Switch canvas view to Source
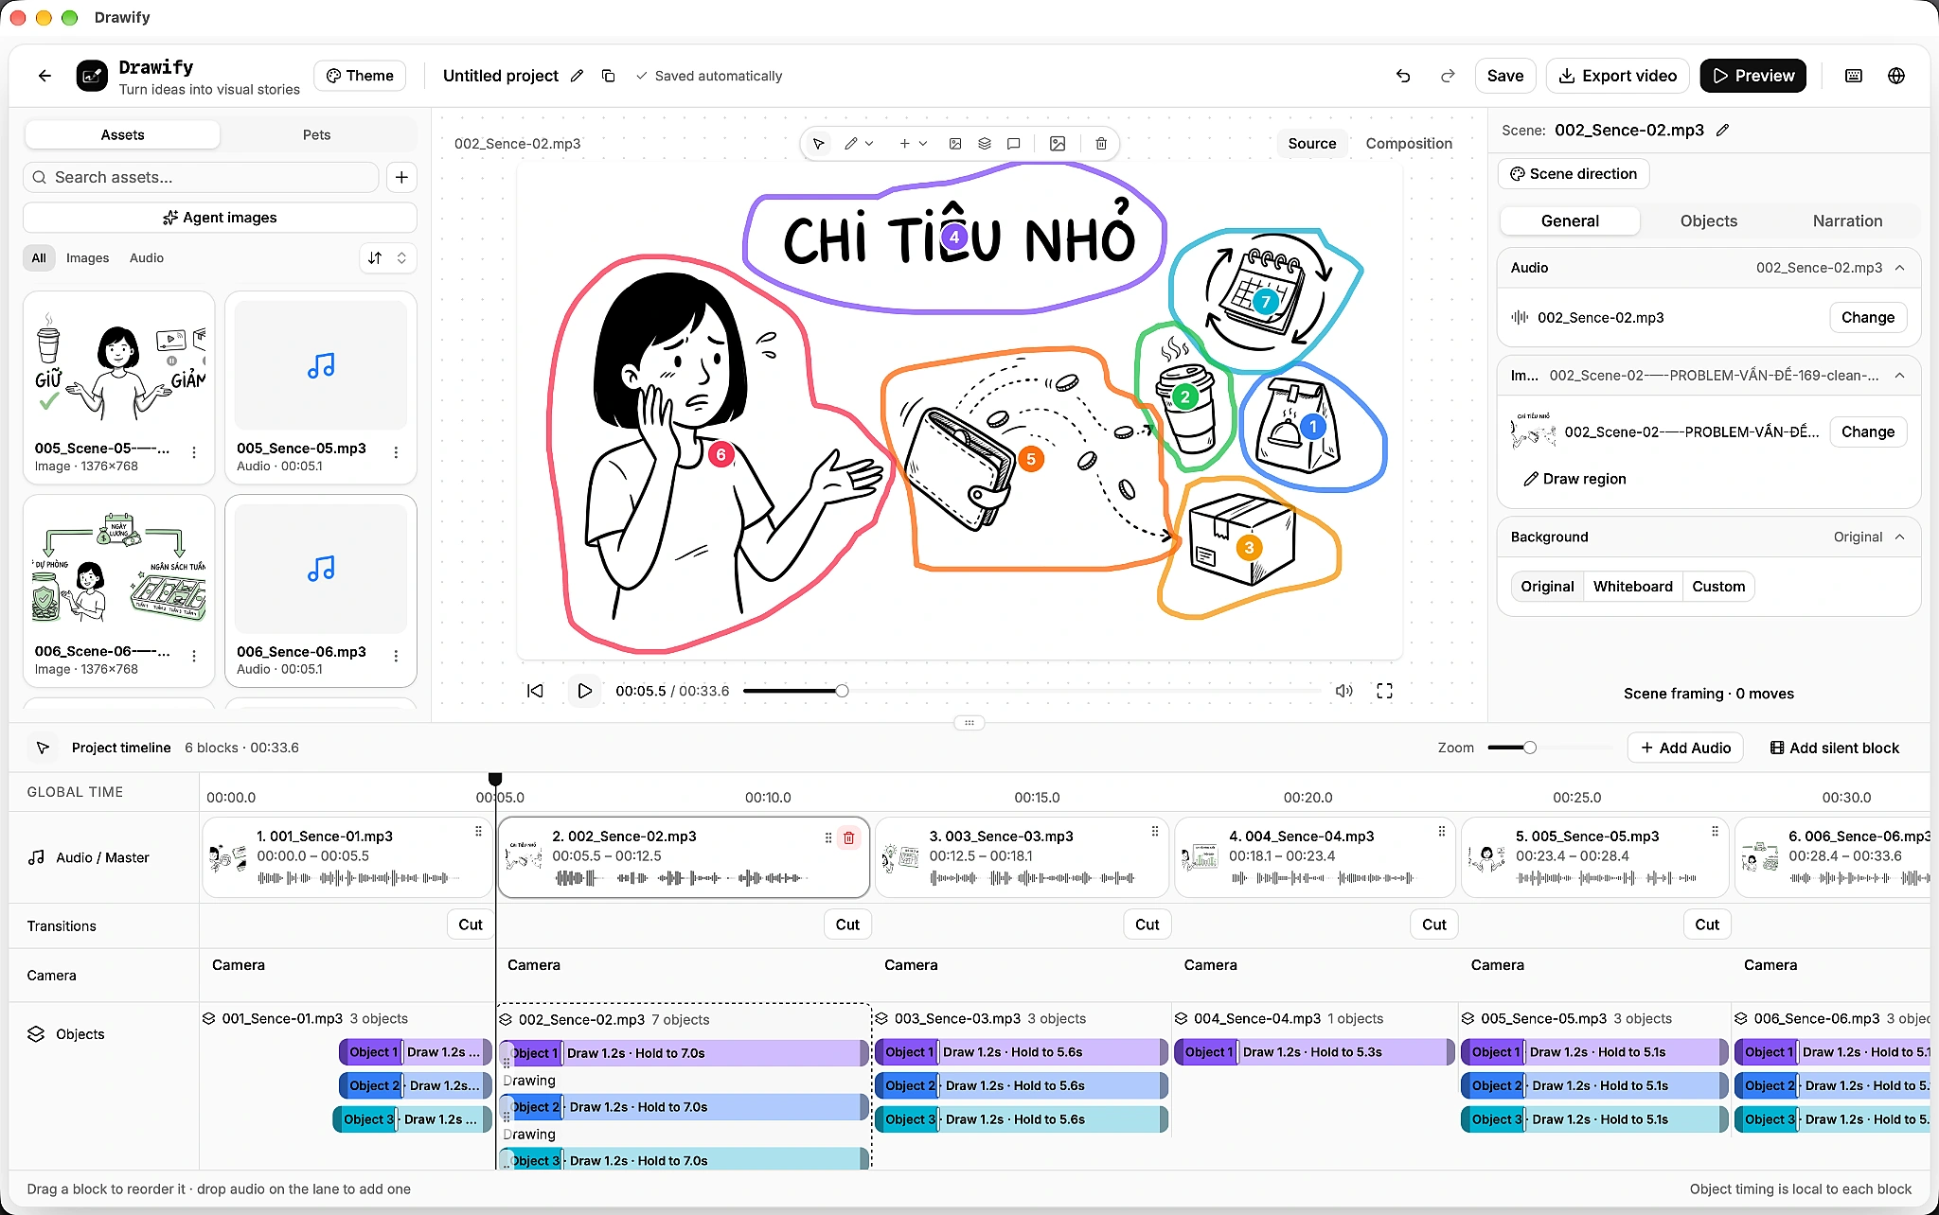 coord(1311,144)
